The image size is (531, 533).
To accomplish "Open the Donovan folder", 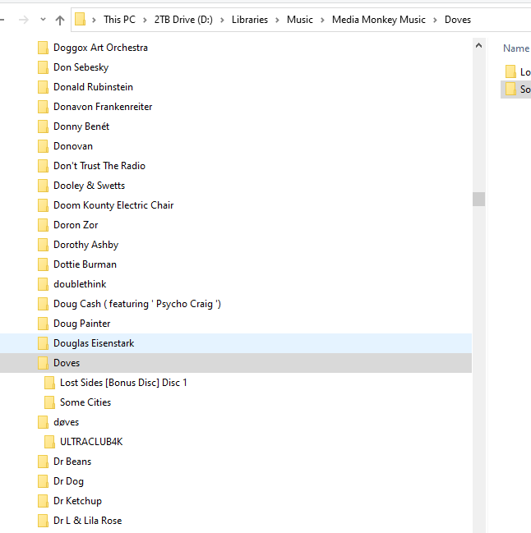I will [x=73, y=146].
